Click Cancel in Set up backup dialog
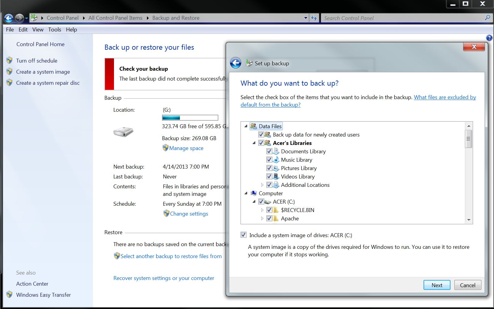This screenshot has width=494, height=309. coord(468,285)
